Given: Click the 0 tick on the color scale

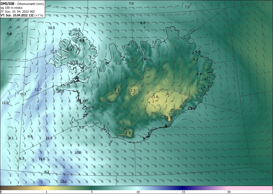Looking at the screenshot, I should click(1, 192).
